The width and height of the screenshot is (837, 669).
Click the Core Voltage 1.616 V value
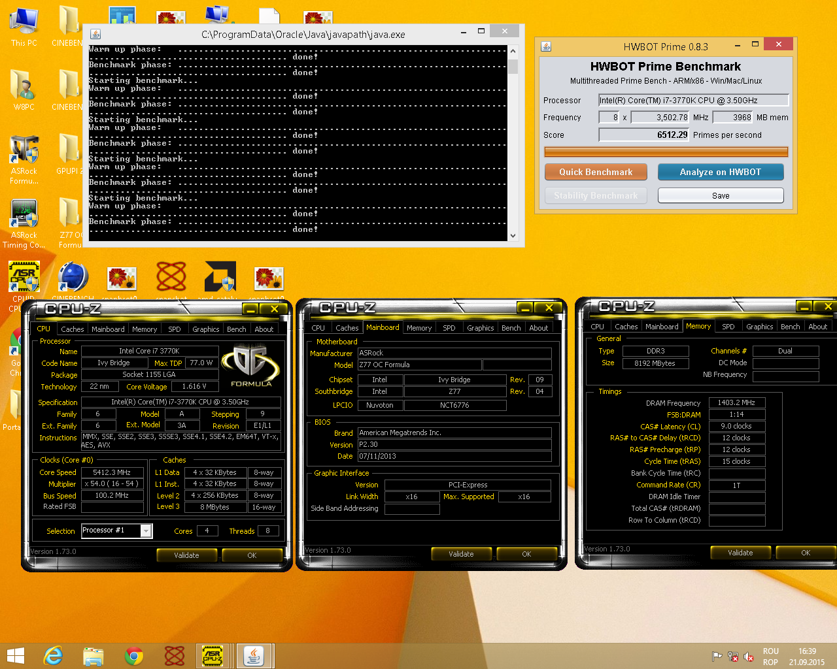tap(194, 386)
